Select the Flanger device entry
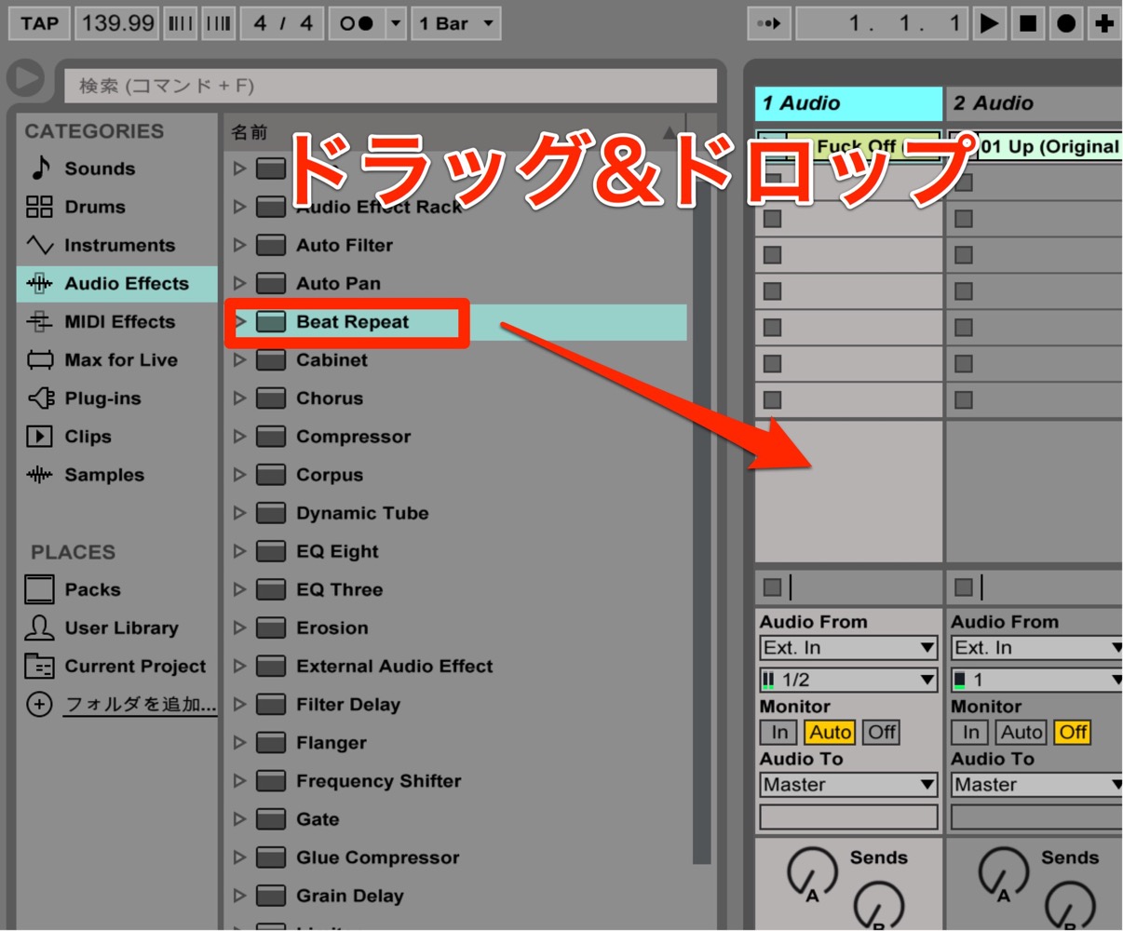The width and height of the screenshot is (1123, 931). (x=456, y=742)
